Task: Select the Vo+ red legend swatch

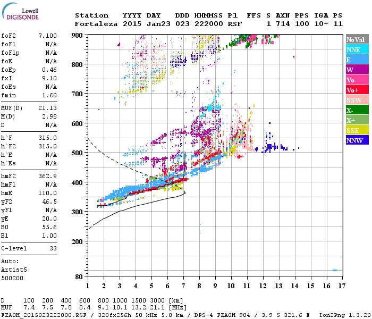Action: 357,90
